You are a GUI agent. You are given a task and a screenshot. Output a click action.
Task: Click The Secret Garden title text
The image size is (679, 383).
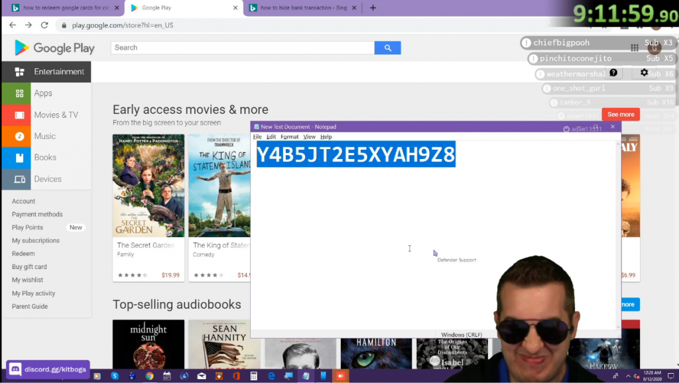(x=146, y=245)
